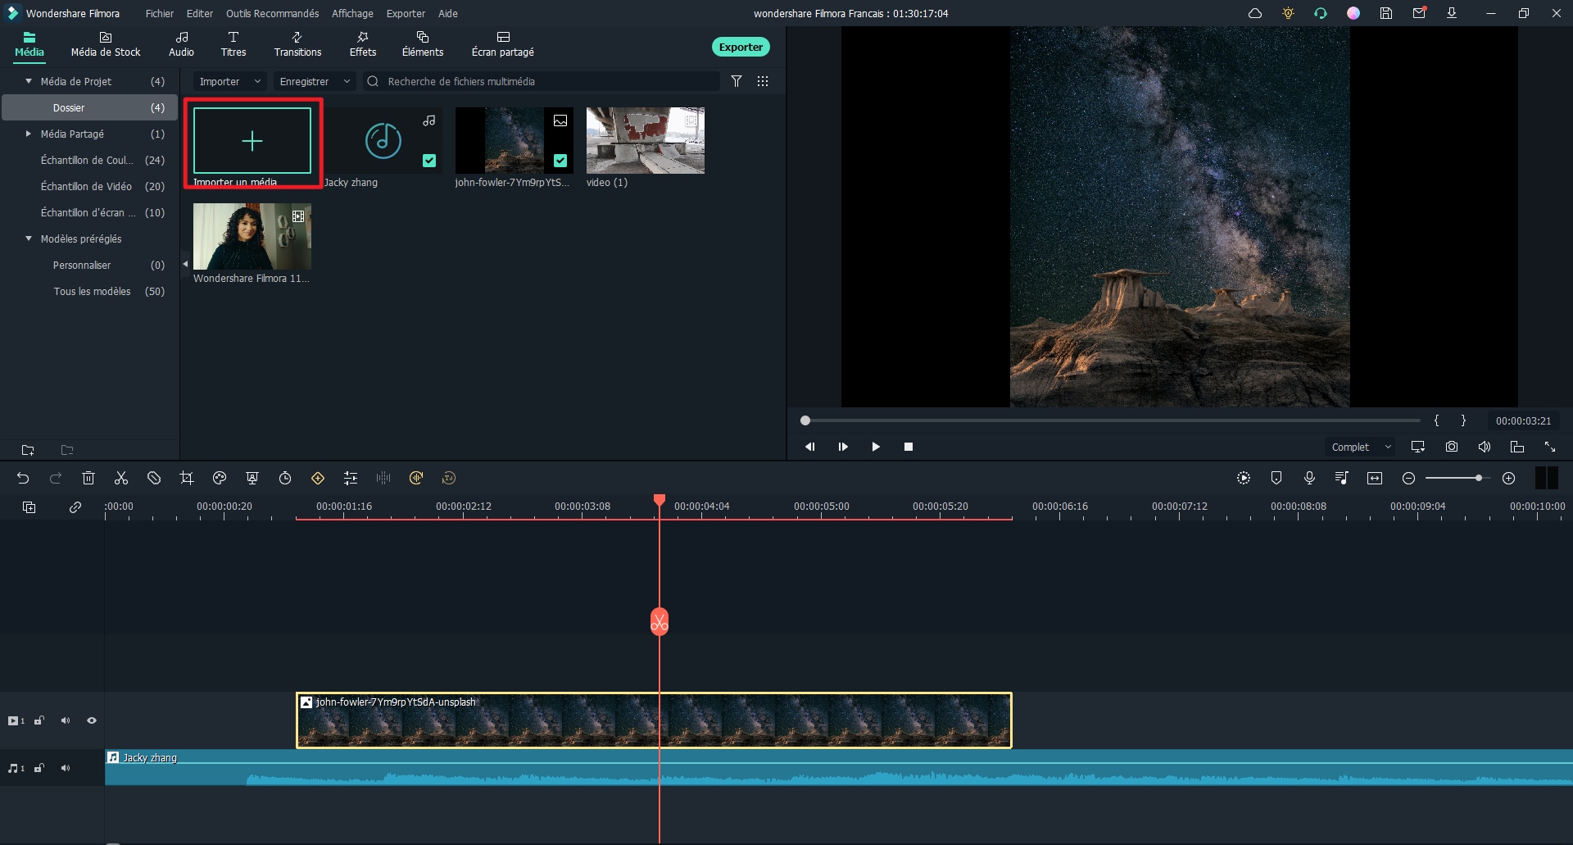Toggle link icon beside timeline ruler

click(x=75, y=507)
